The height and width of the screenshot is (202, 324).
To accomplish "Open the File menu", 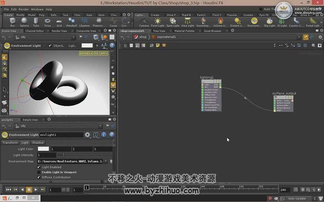I will [6, 9].
